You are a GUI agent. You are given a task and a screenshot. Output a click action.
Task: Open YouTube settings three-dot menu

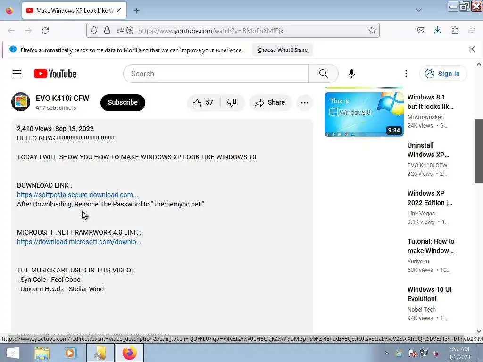pos(406,74)
